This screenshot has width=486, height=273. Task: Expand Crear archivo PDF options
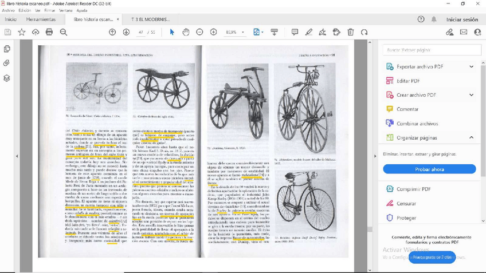coord(471,95)
